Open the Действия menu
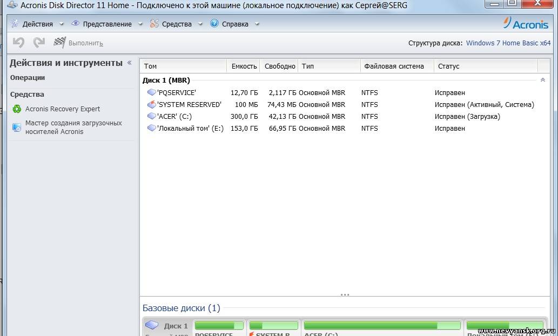The width and height of the screenshot is (558, 336). [37, 24]
